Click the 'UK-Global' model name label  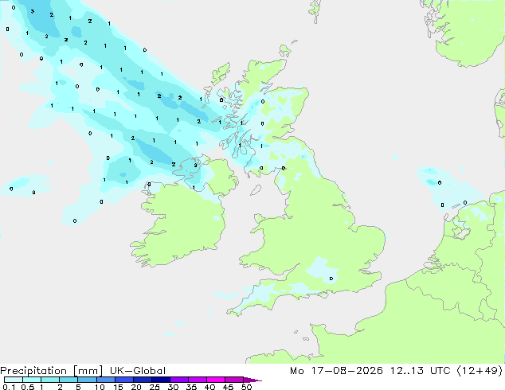[138, 371]
